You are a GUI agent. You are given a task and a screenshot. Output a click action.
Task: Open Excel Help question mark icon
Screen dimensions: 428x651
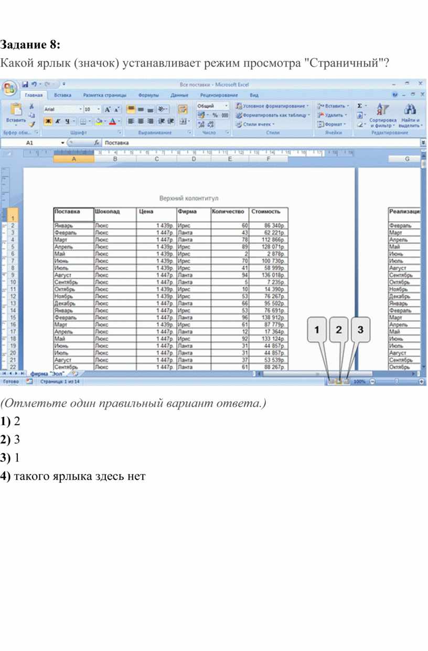(395, 95)
